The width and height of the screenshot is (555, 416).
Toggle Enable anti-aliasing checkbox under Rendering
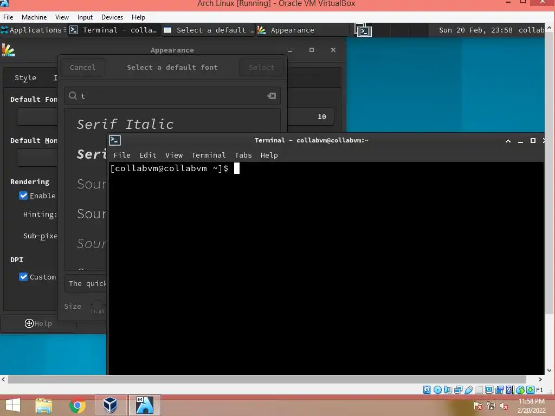coord(23,196)
